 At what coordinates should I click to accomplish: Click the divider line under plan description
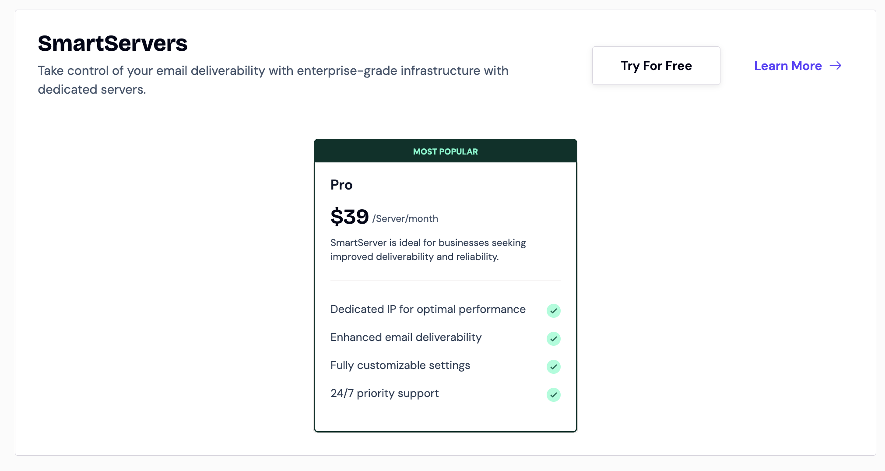445,281
